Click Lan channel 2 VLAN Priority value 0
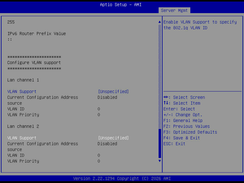Image resolution: width=244 pixels, height=183 pixels. [99, 161]
